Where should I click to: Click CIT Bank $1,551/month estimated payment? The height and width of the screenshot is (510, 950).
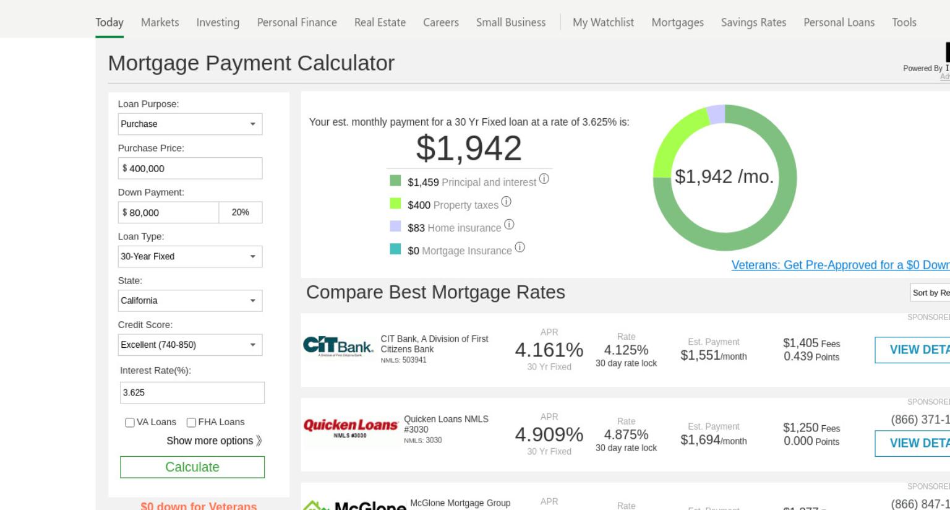(714, 355)
